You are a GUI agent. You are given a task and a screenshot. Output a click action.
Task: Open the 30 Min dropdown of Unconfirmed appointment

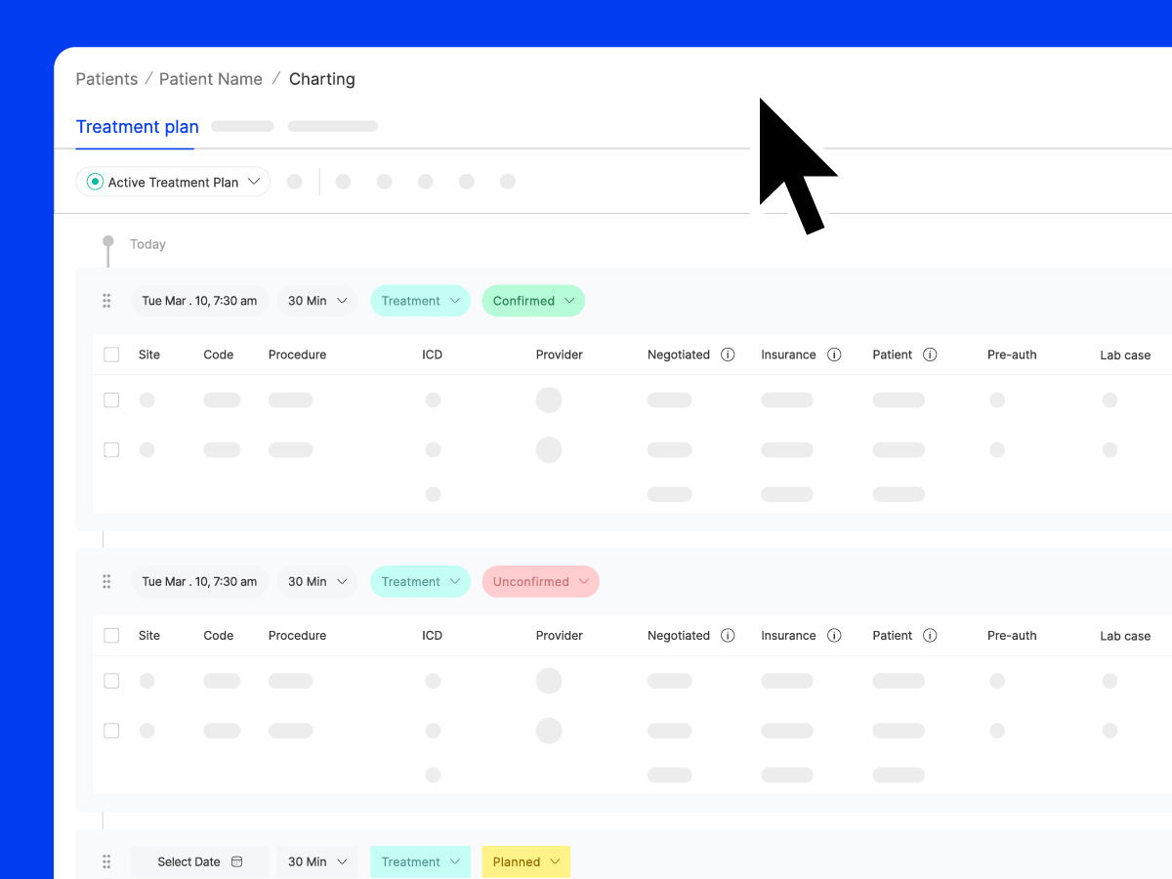click(x=317, y=581)
